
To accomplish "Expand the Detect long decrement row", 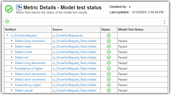I will point(12,63).
